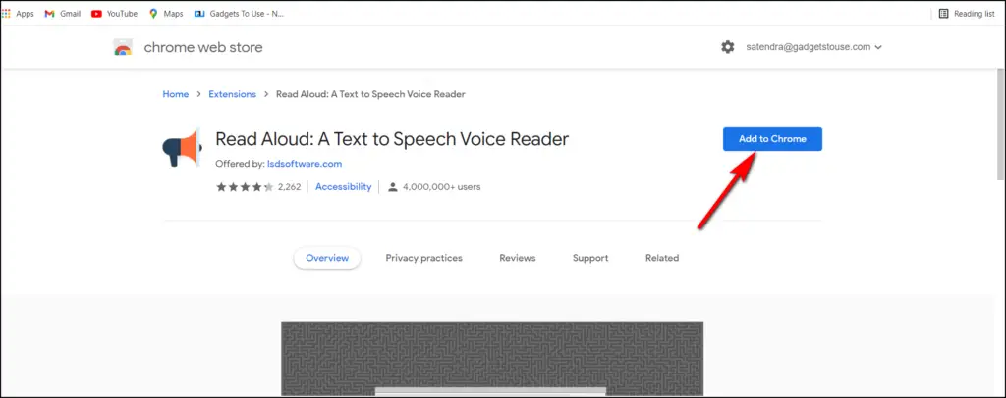
Task: Open the Support tab
Action: click(x=590, y=258)
